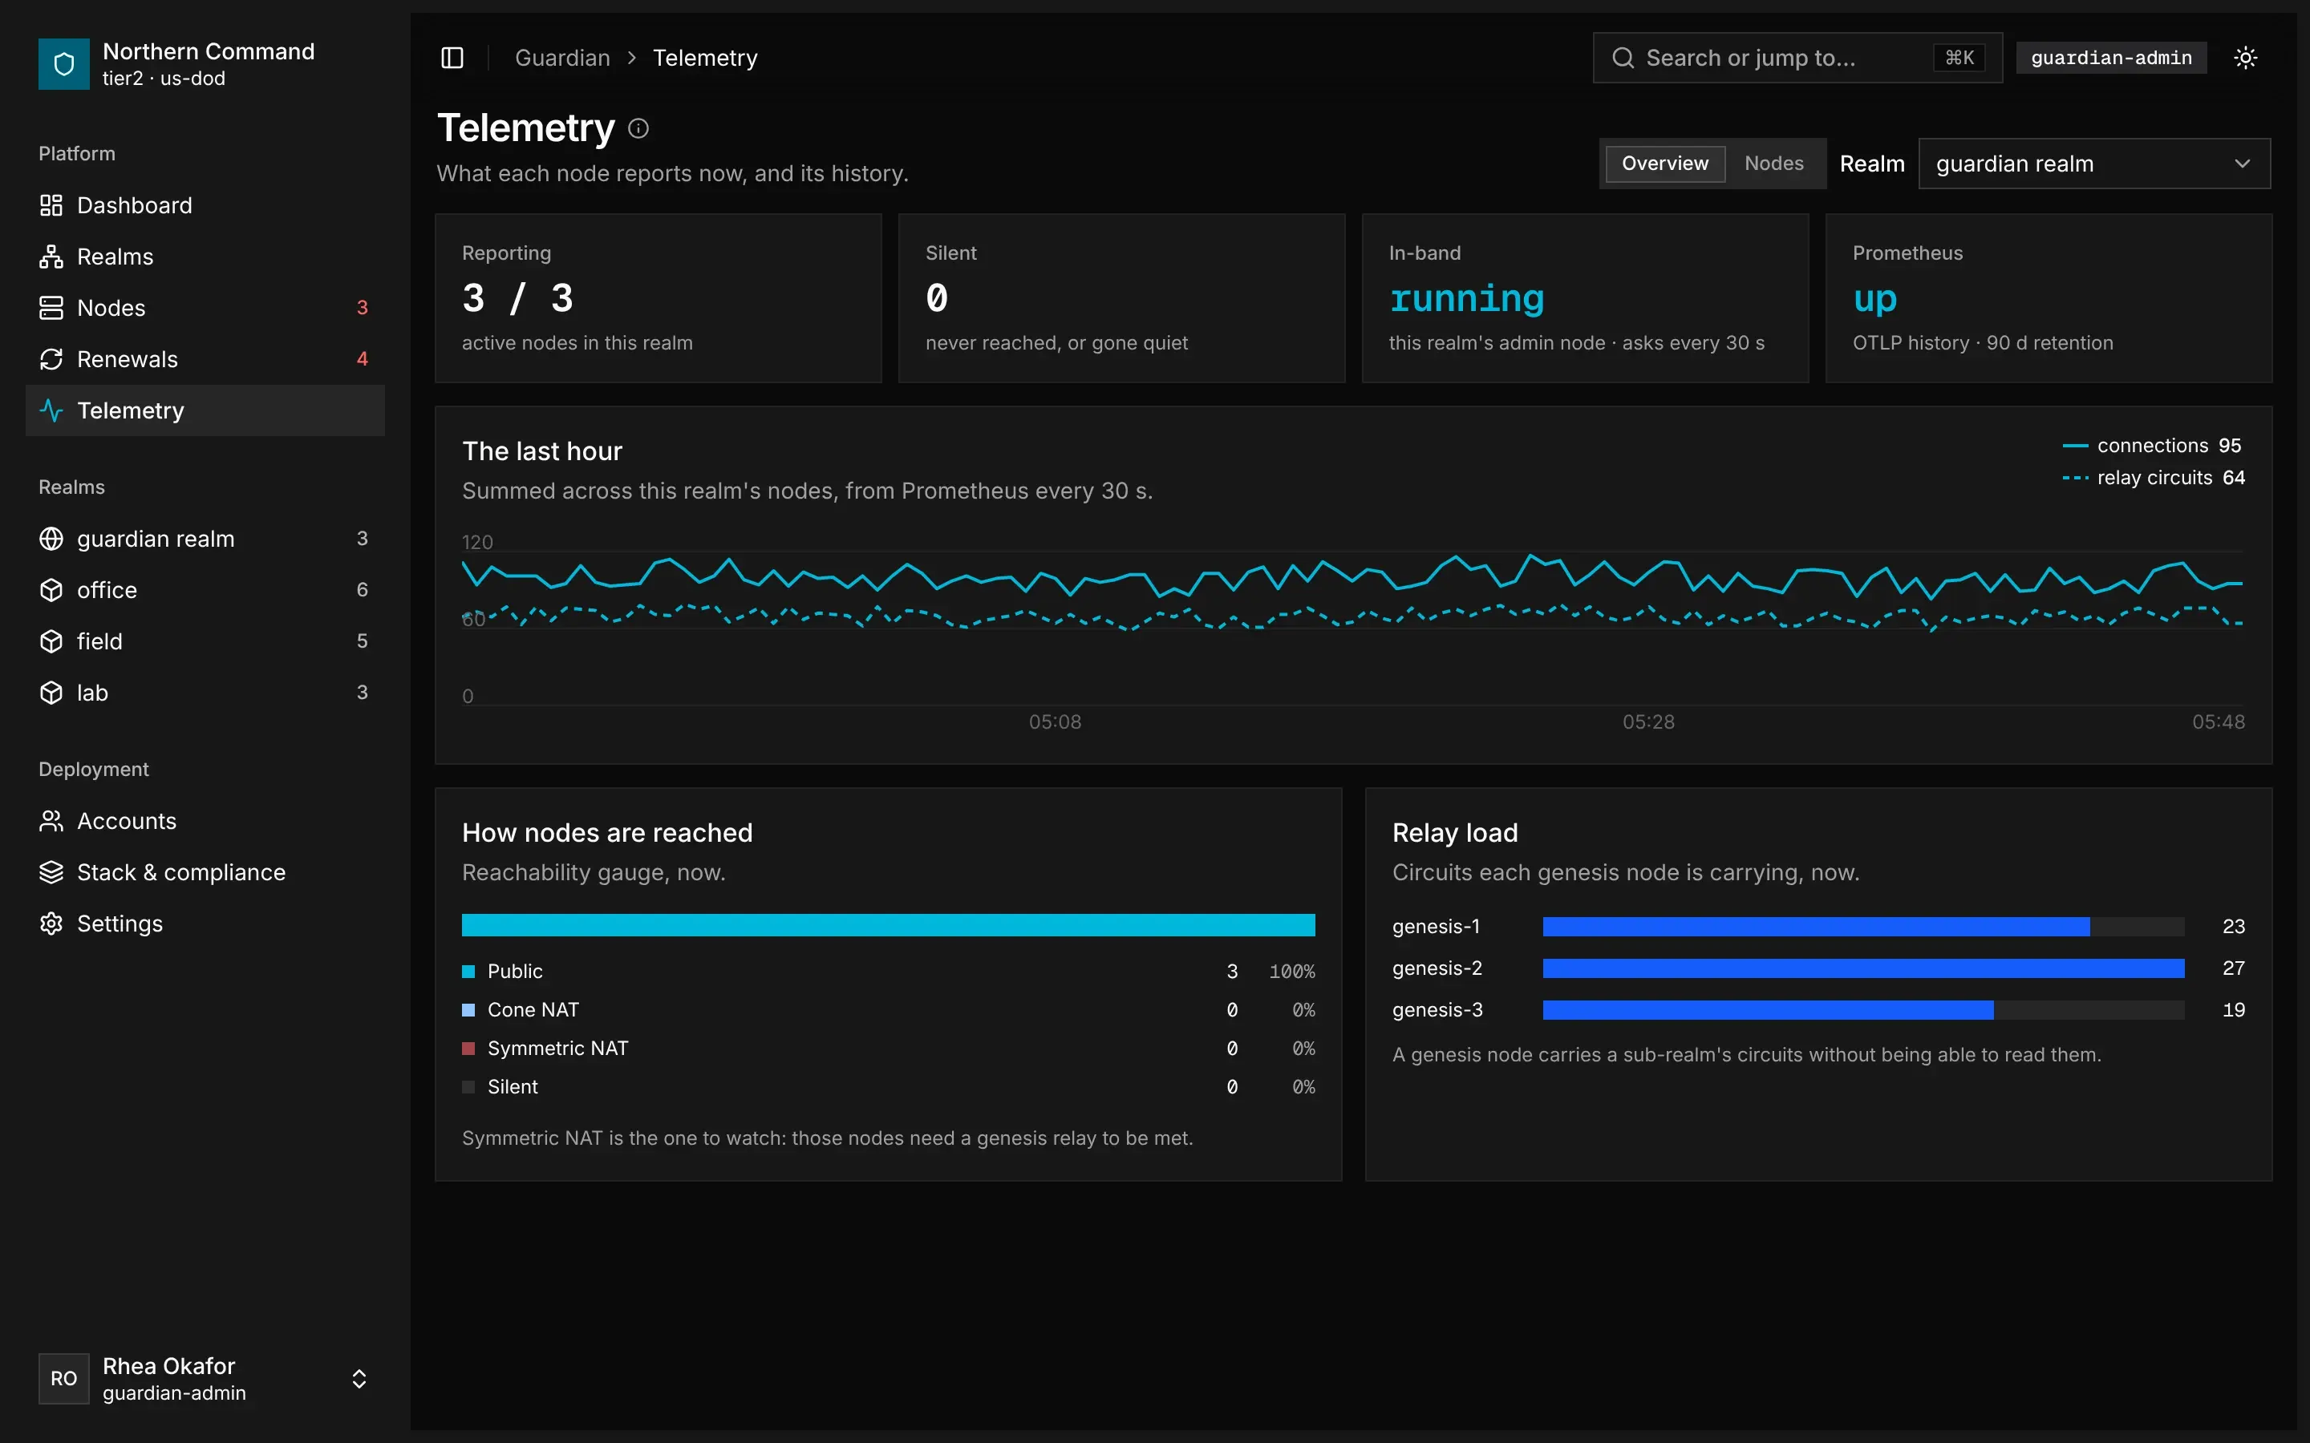Image resolution: width=2310 pixels, height=1443 pixels.
Task: Click the Realms hierarchy icon
Action: coord(51,257)
